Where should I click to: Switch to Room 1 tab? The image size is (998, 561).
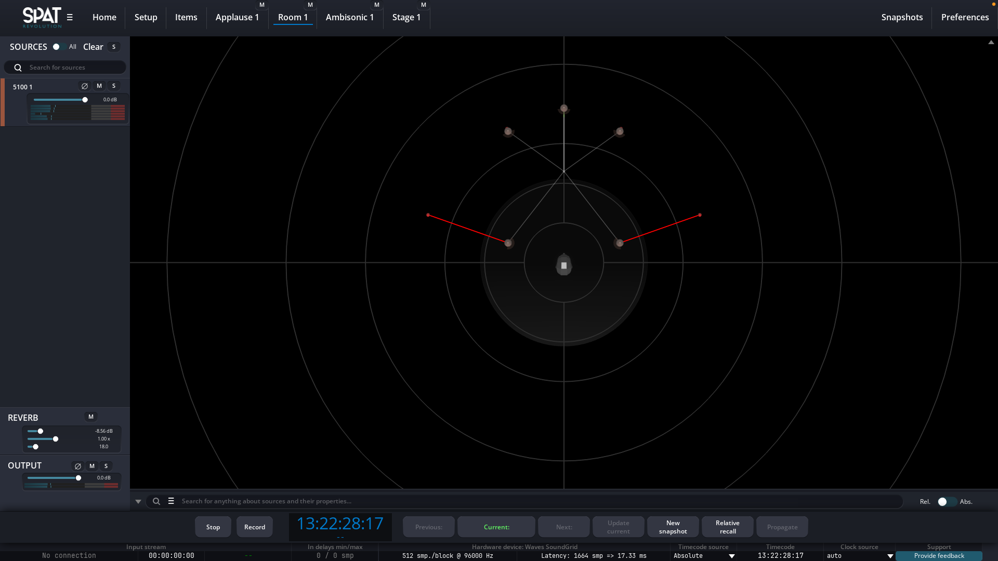[293, 17]
